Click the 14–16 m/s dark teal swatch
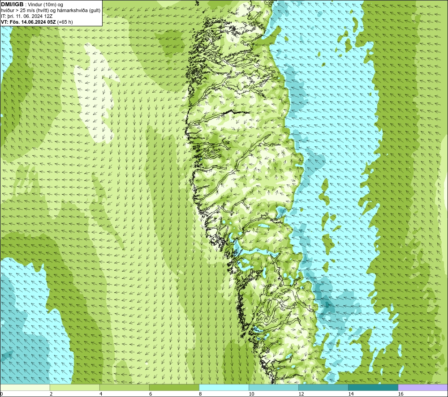The image size is (448, 397). click(373, 387)
